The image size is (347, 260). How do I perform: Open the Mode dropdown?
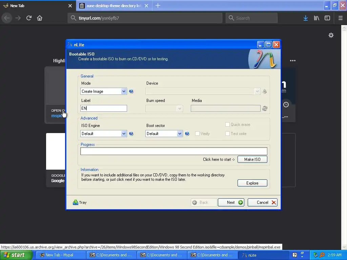(x=104, y=91)
